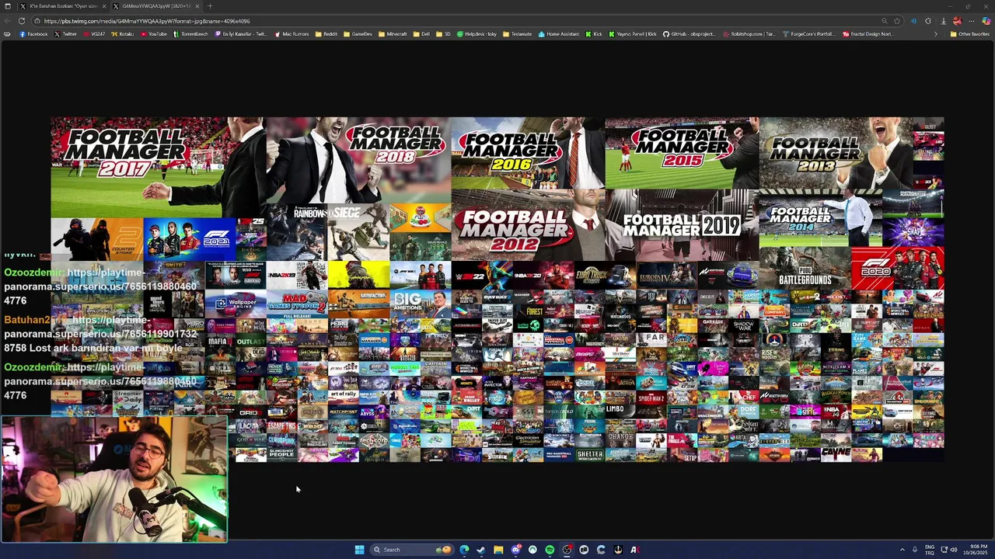
Task: Open the Kick bookmark
Action: click(x=594, y=34)
